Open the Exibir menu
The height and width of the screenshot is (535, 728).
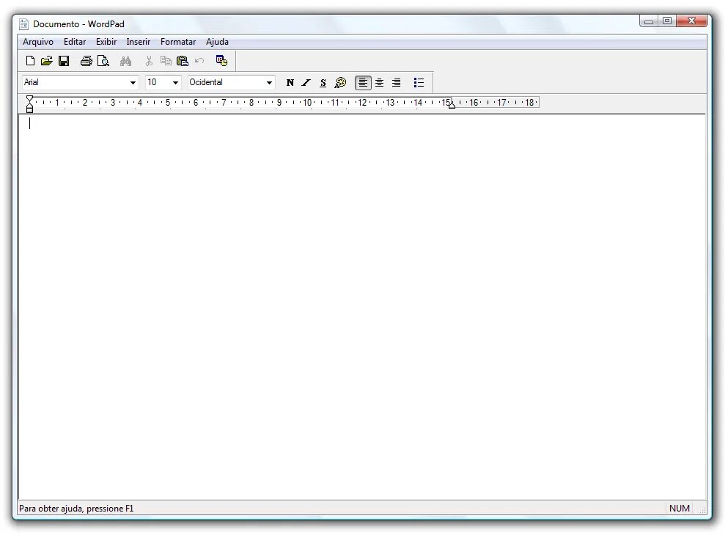click(x=106, y=42)
